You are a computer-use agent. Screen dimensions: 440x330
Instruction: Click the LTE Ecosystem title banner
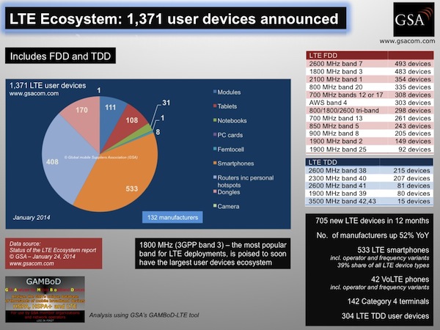[176, 18]
